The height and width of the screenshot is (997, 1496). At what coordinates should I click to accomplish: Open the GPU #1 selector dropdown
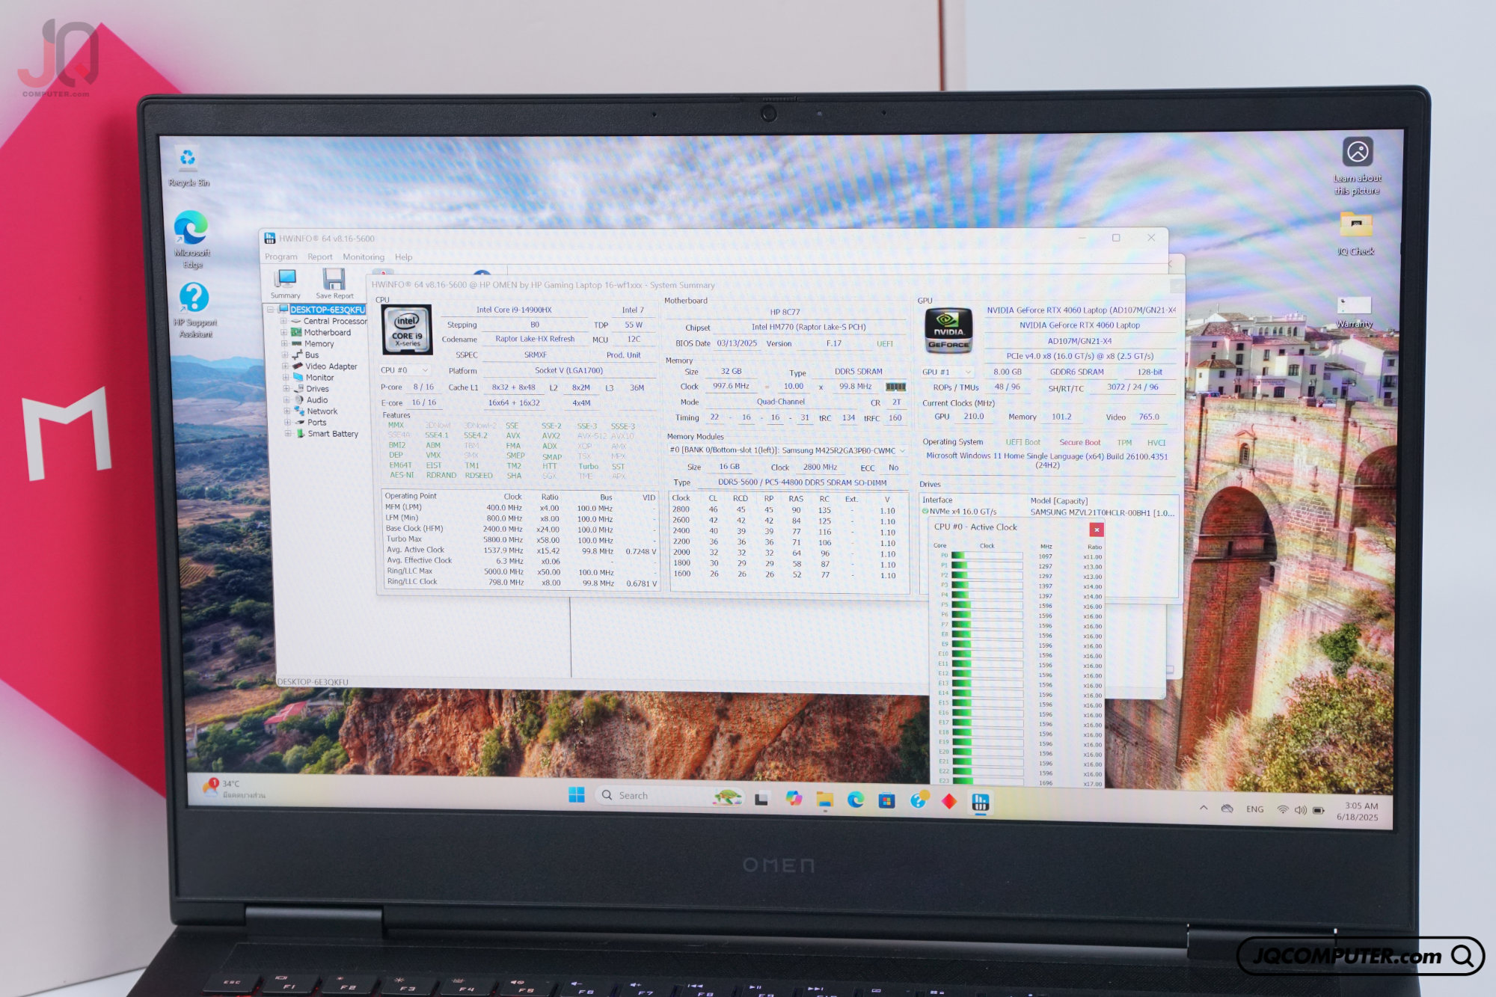946,372
